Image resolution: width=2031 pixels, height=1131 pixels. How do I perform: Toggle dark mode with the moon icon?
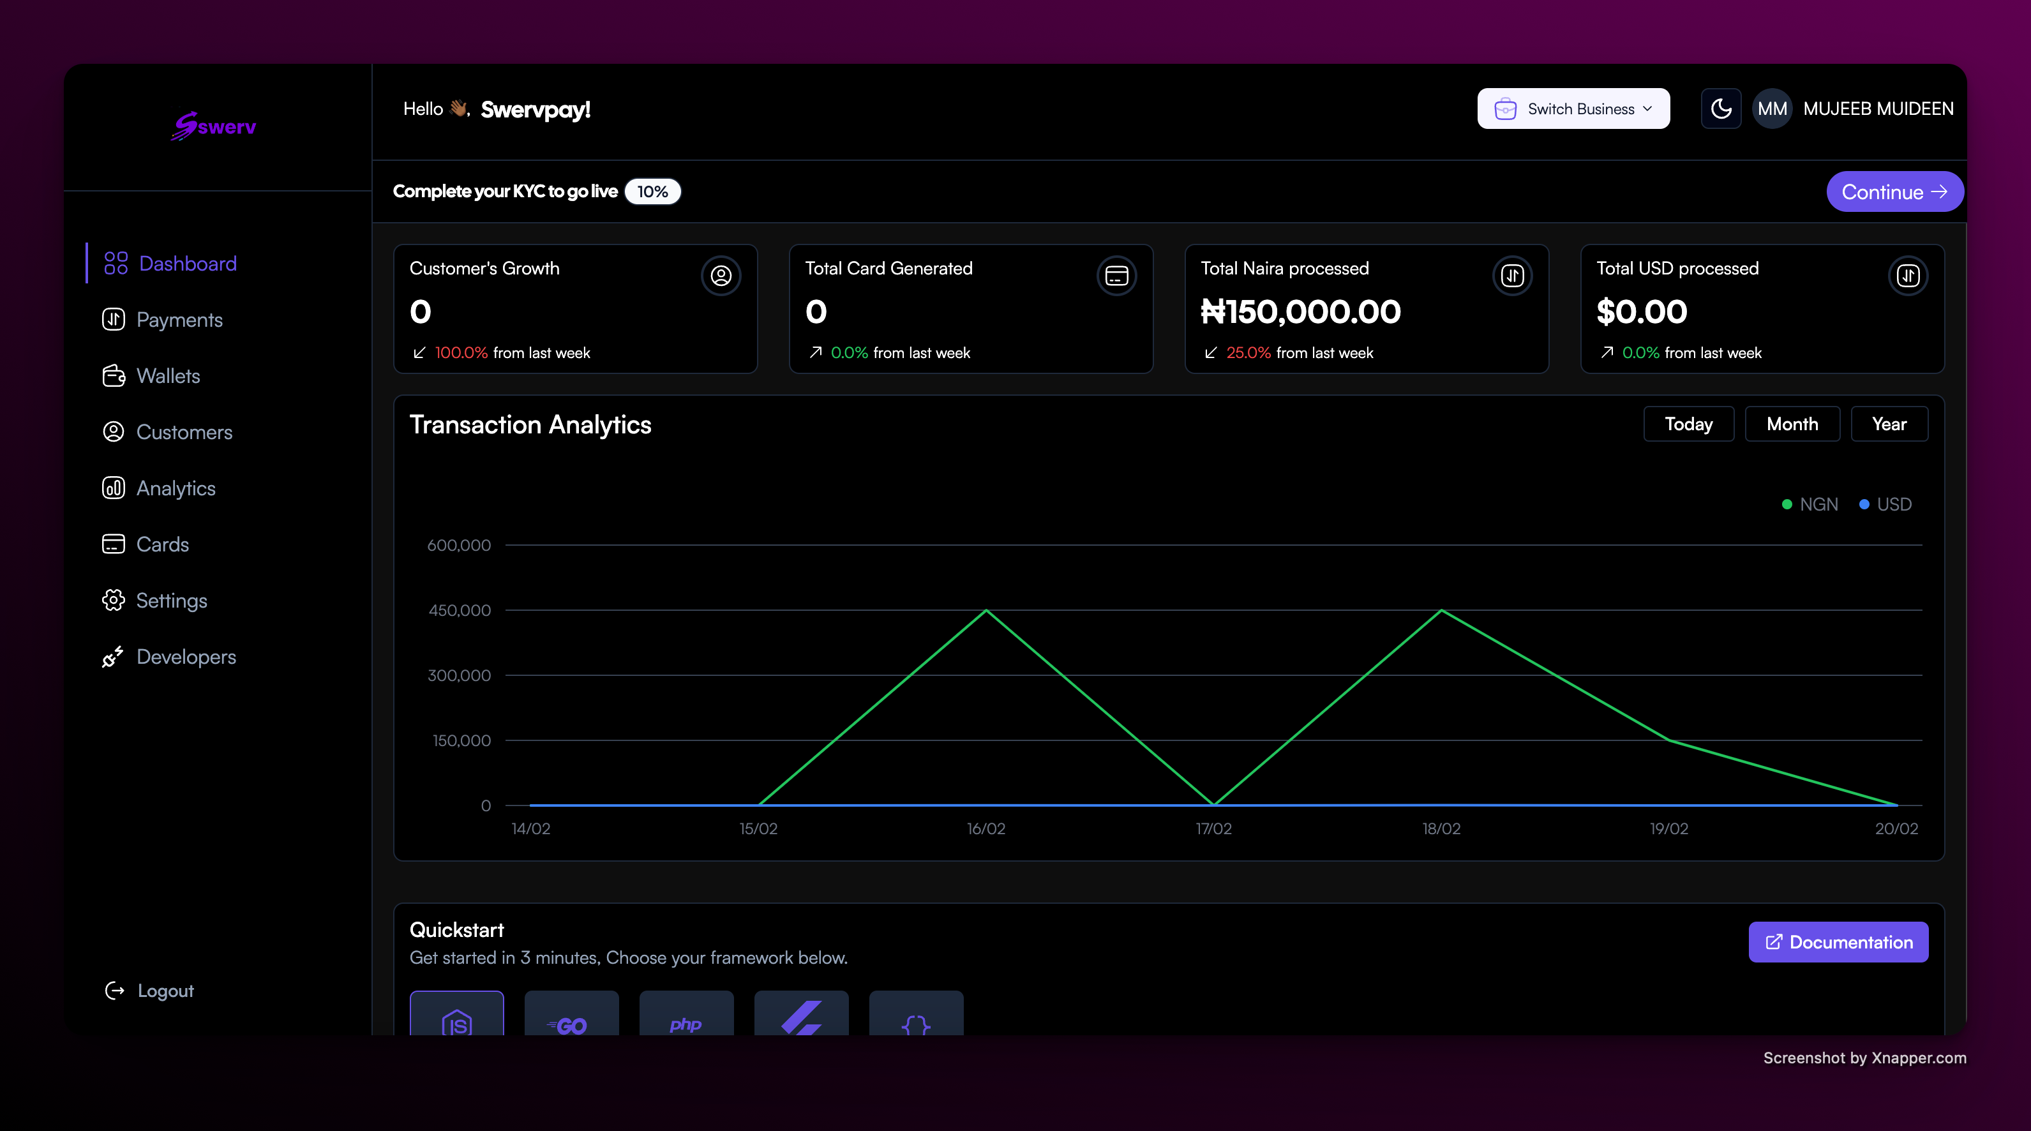[1721, 108]
